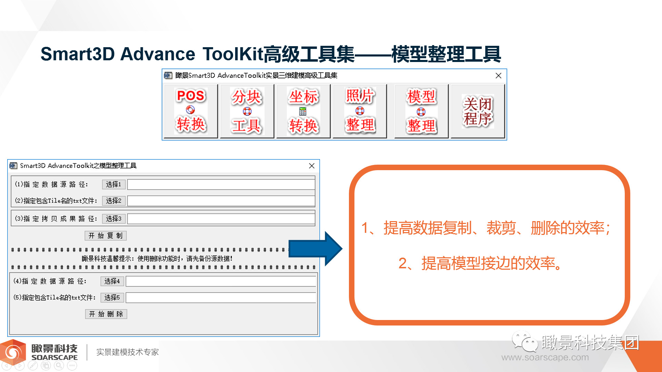
Task: Select label (3)指定拷贝成果路径
Action: pyautogui.click(x=56, y=218)
